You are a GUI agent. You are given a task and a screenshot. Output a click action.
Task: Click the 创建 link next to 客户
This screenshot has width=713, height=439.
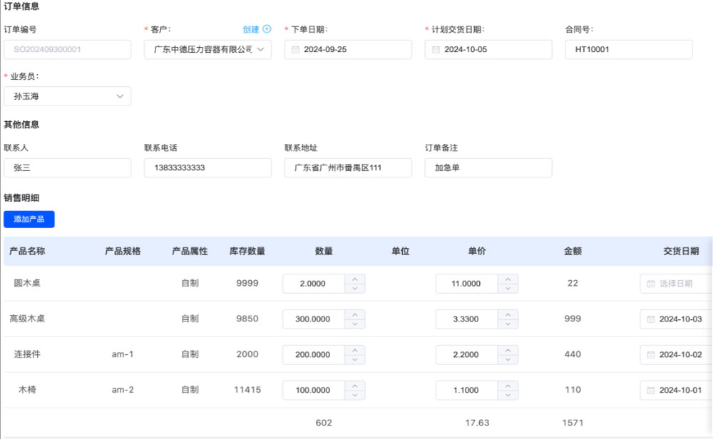click(x=250, y=29)
